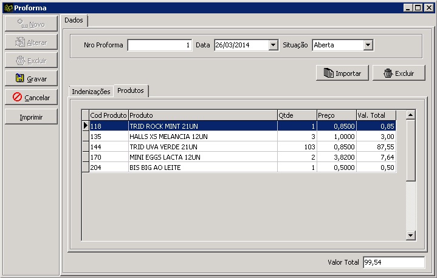This screenshot has height=278, width=437.
Task: Click the table scrollbar down arrow
Action: [410, 236]
